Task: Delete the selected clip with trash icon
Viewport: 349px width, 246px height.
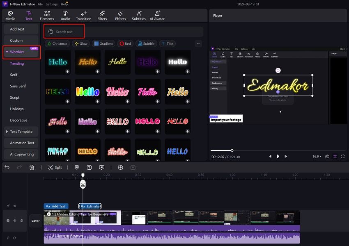Action: pyautogui.click(x=32, y=167)
